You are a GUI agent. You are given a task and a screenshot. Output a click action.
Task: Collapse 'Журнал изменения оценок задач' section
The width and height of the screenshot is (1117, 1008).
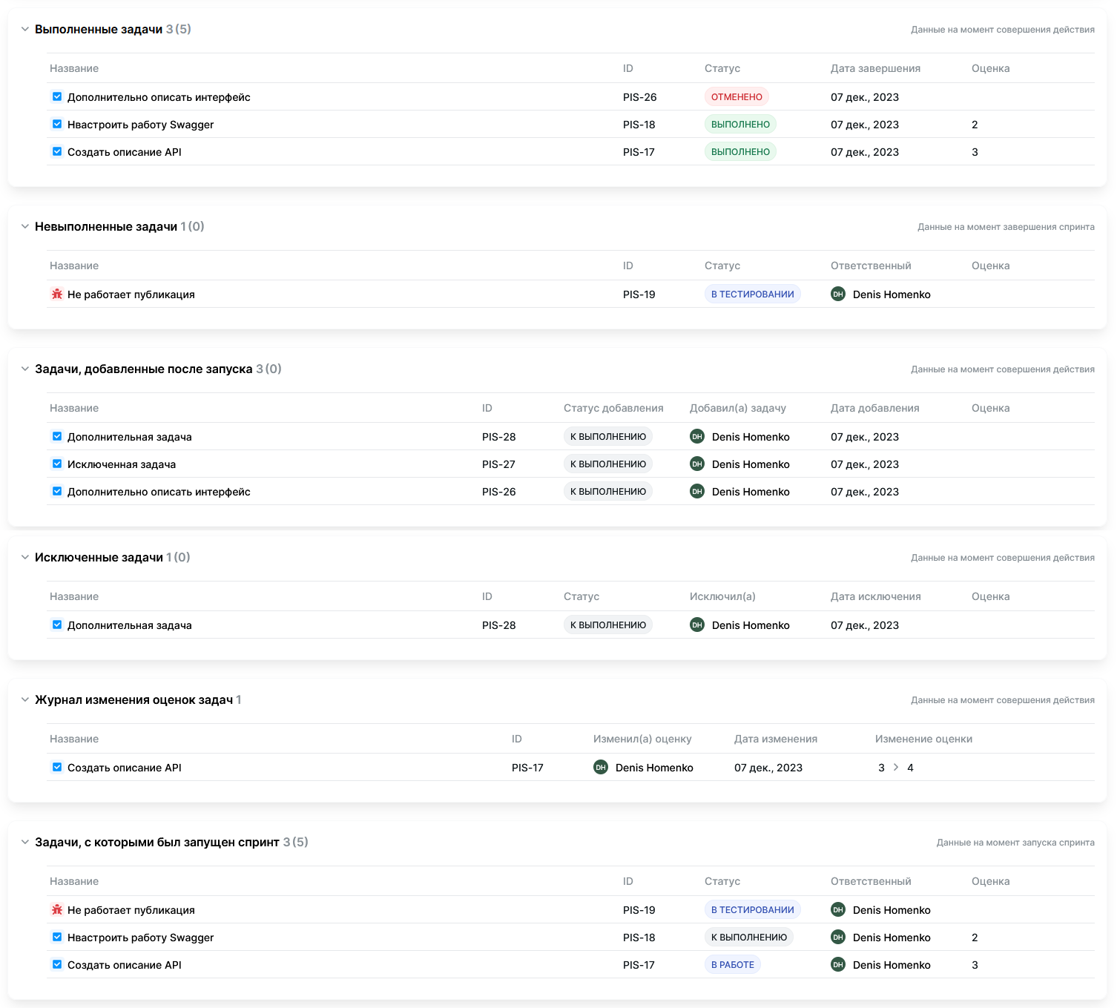[x=25, y=700]
